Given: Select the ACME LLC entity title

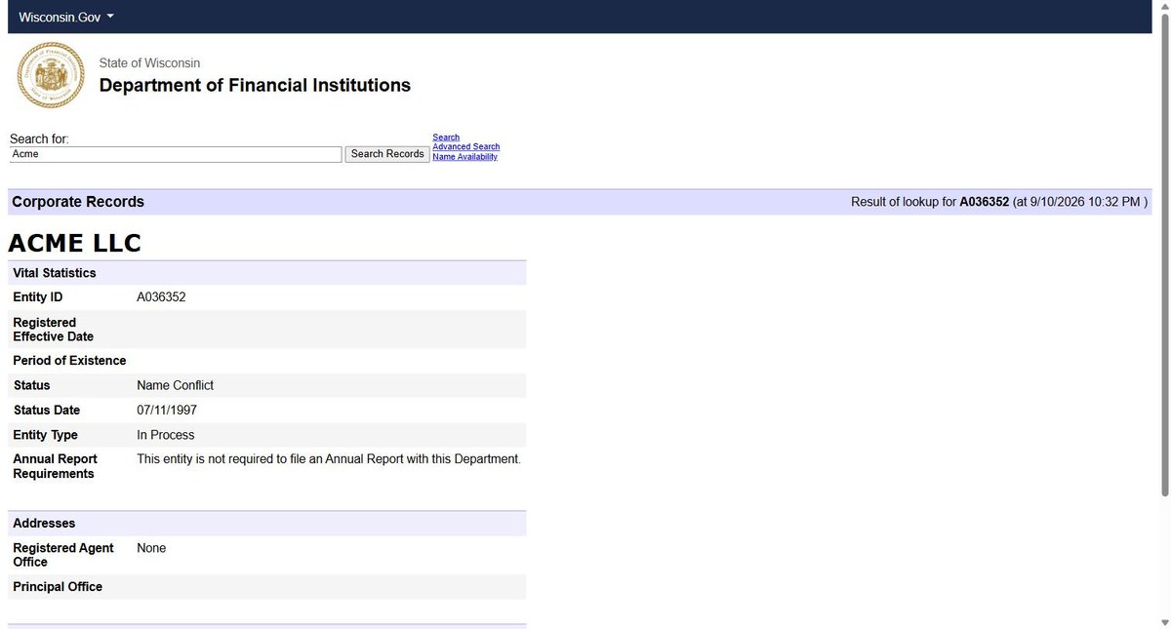Looking at the screenshot, I should [x=75, y=243].
